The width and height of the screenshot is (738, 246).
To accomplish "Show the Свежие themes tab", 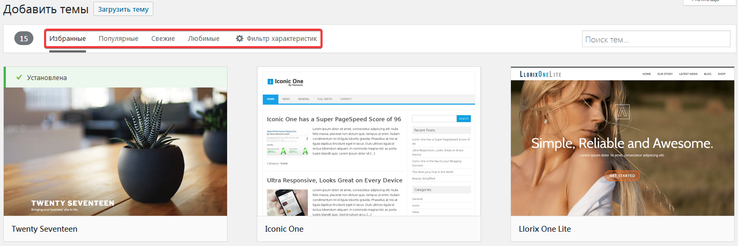I will coord(163,39).
